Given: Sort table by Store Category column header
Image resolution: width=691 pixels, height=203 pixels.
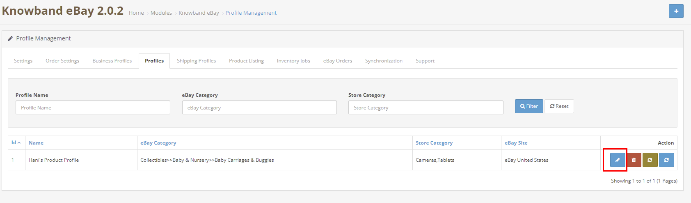Looking at the screenshot, I should pyautogui.click(x=434, y=143).
